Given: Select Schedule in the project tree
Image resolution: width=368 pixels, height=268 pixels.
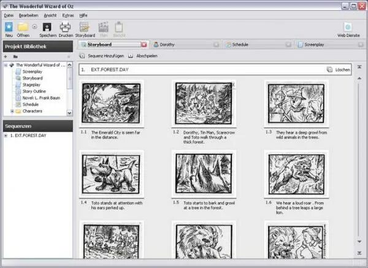Looking at the screenshot, I should pyautogui.click(x=31, y=104).
